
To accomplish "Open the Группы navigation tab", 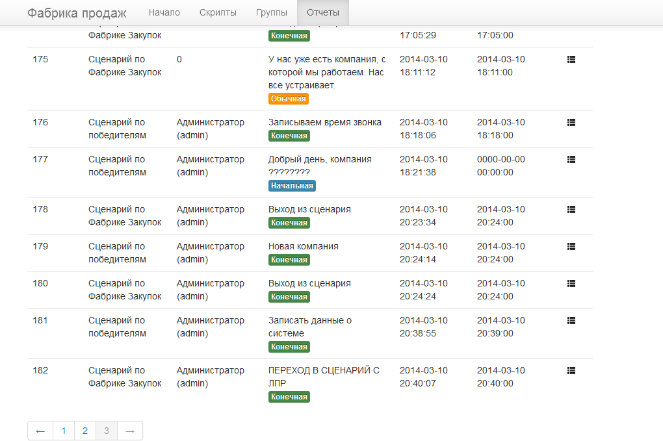I will tap(272, 13).
